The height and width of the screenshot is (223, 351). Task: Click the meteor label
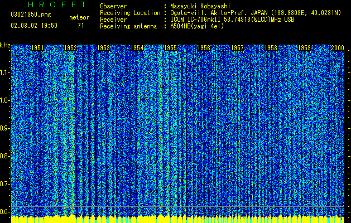coord(79,17)
